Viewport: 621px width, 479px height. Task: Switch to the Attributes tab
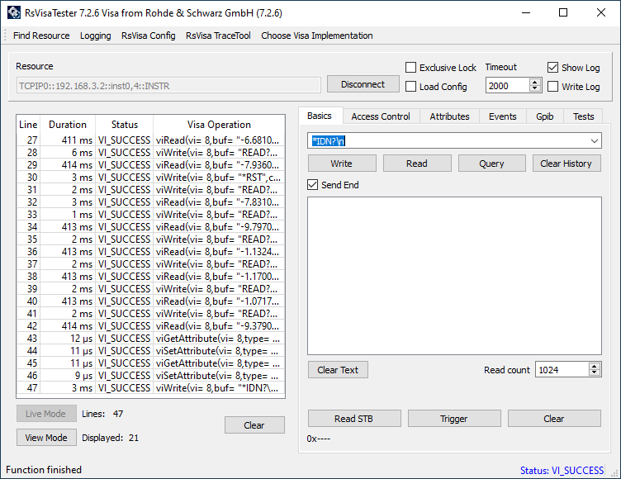[x=449, y=116]
